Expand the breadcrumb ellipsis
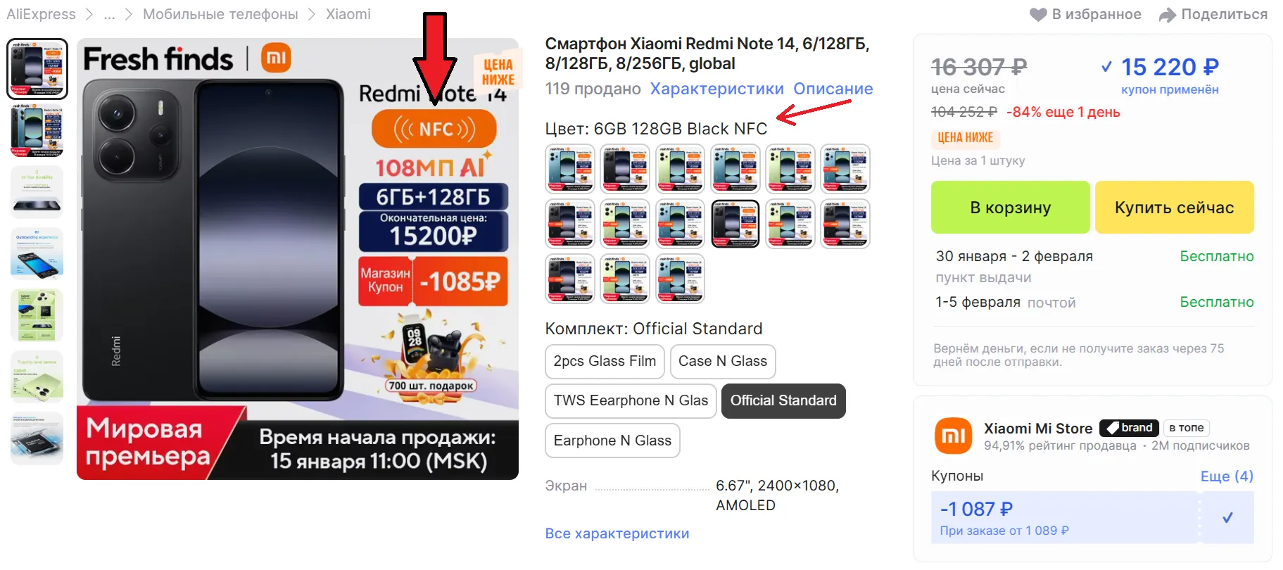1283x570 pixels. 109,15
